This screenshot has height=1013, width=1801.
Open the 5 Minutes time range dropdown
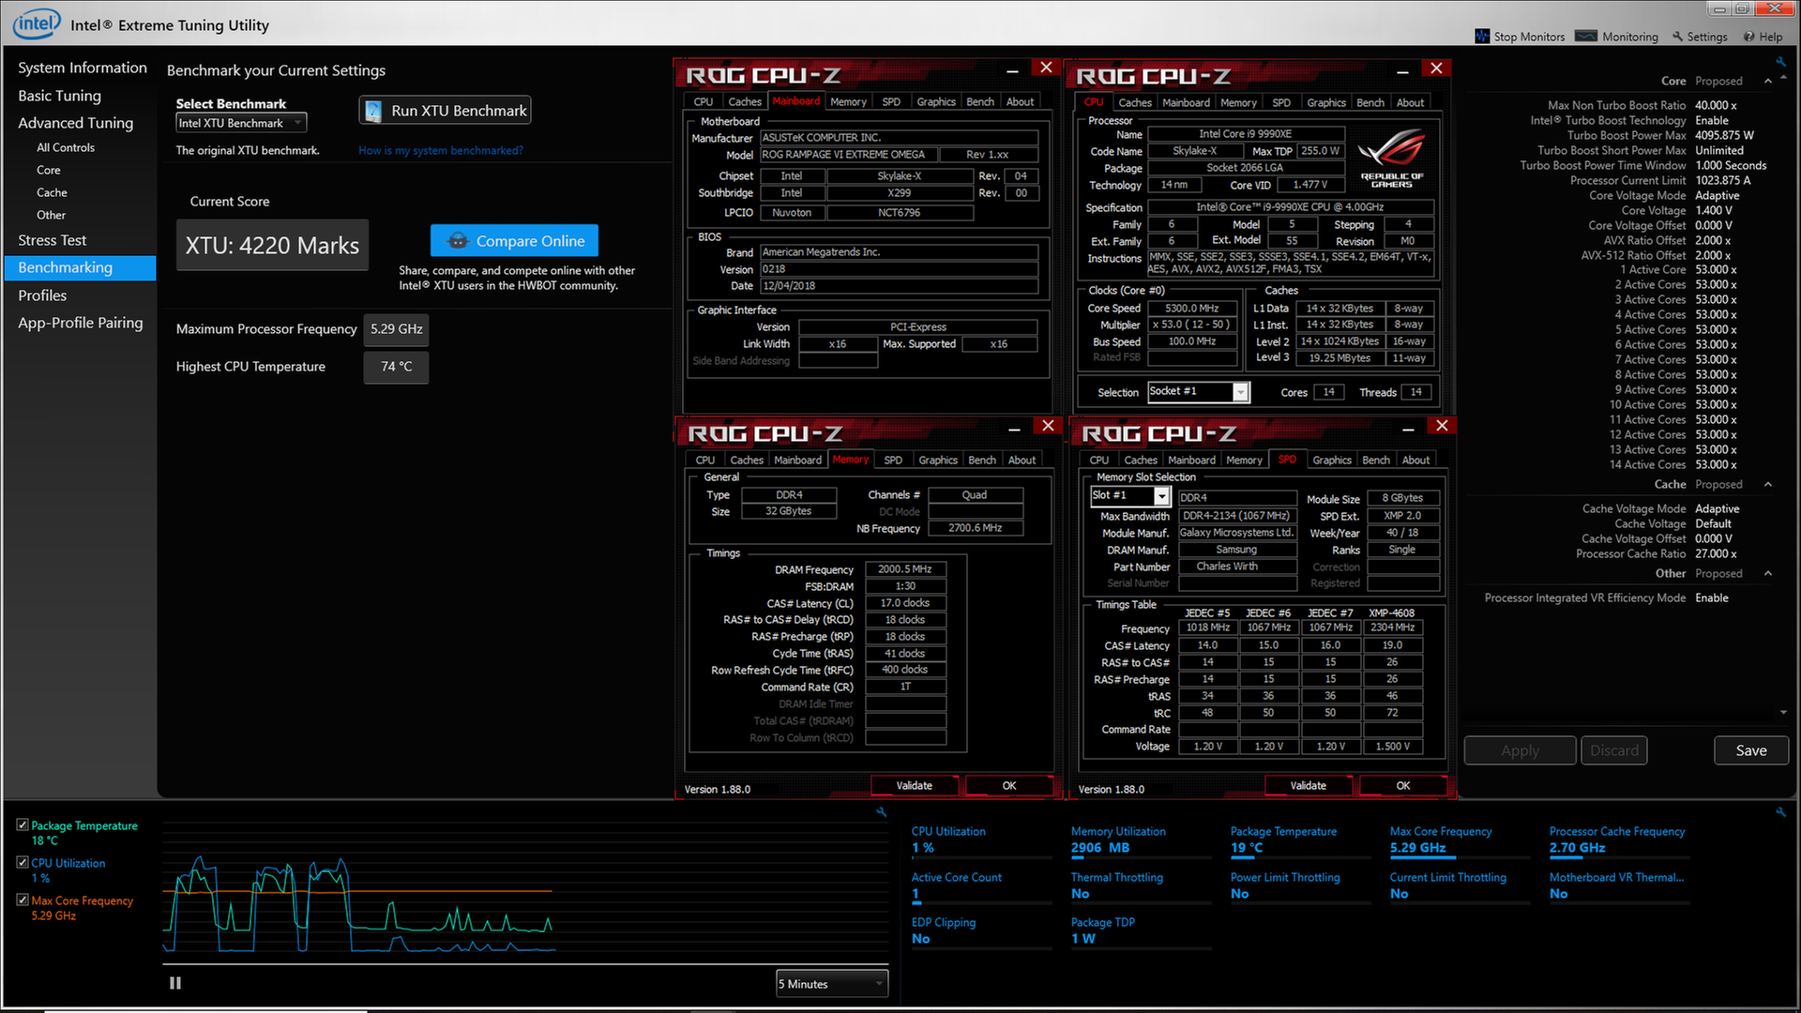click(831, 983)
